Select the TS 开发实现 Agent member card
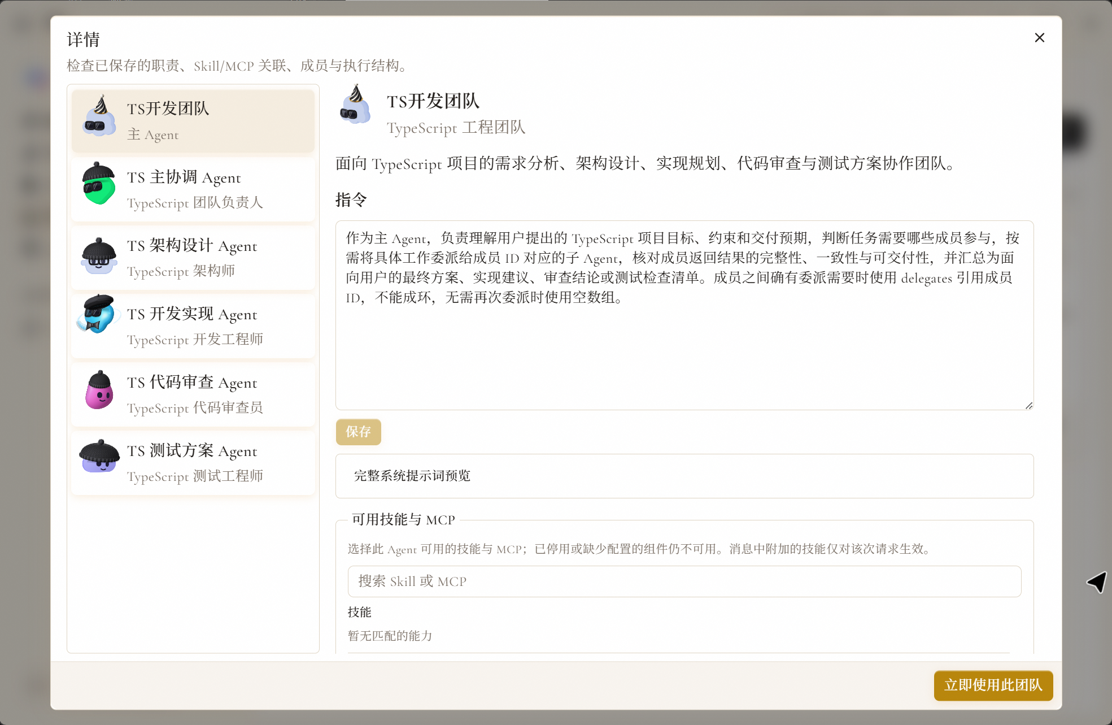The width and height of the screenshot is (1112, 725). click(x=193, y=327)
